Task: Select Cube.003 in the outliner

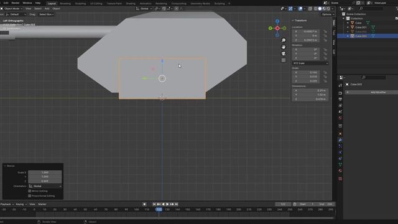Action: [x=361, y=36]
